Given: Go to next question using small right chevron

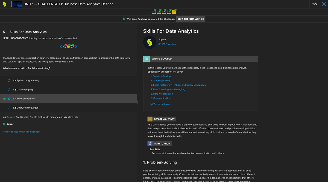Looking at the screenshot, I should (x=76, y=46).
